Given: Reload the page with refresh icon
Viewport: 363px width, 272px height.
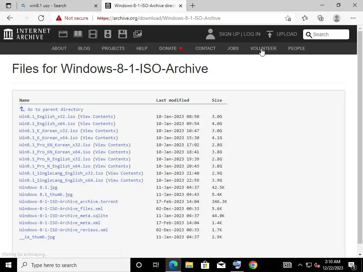Looking at the screenshot, I should coord(41,18).
